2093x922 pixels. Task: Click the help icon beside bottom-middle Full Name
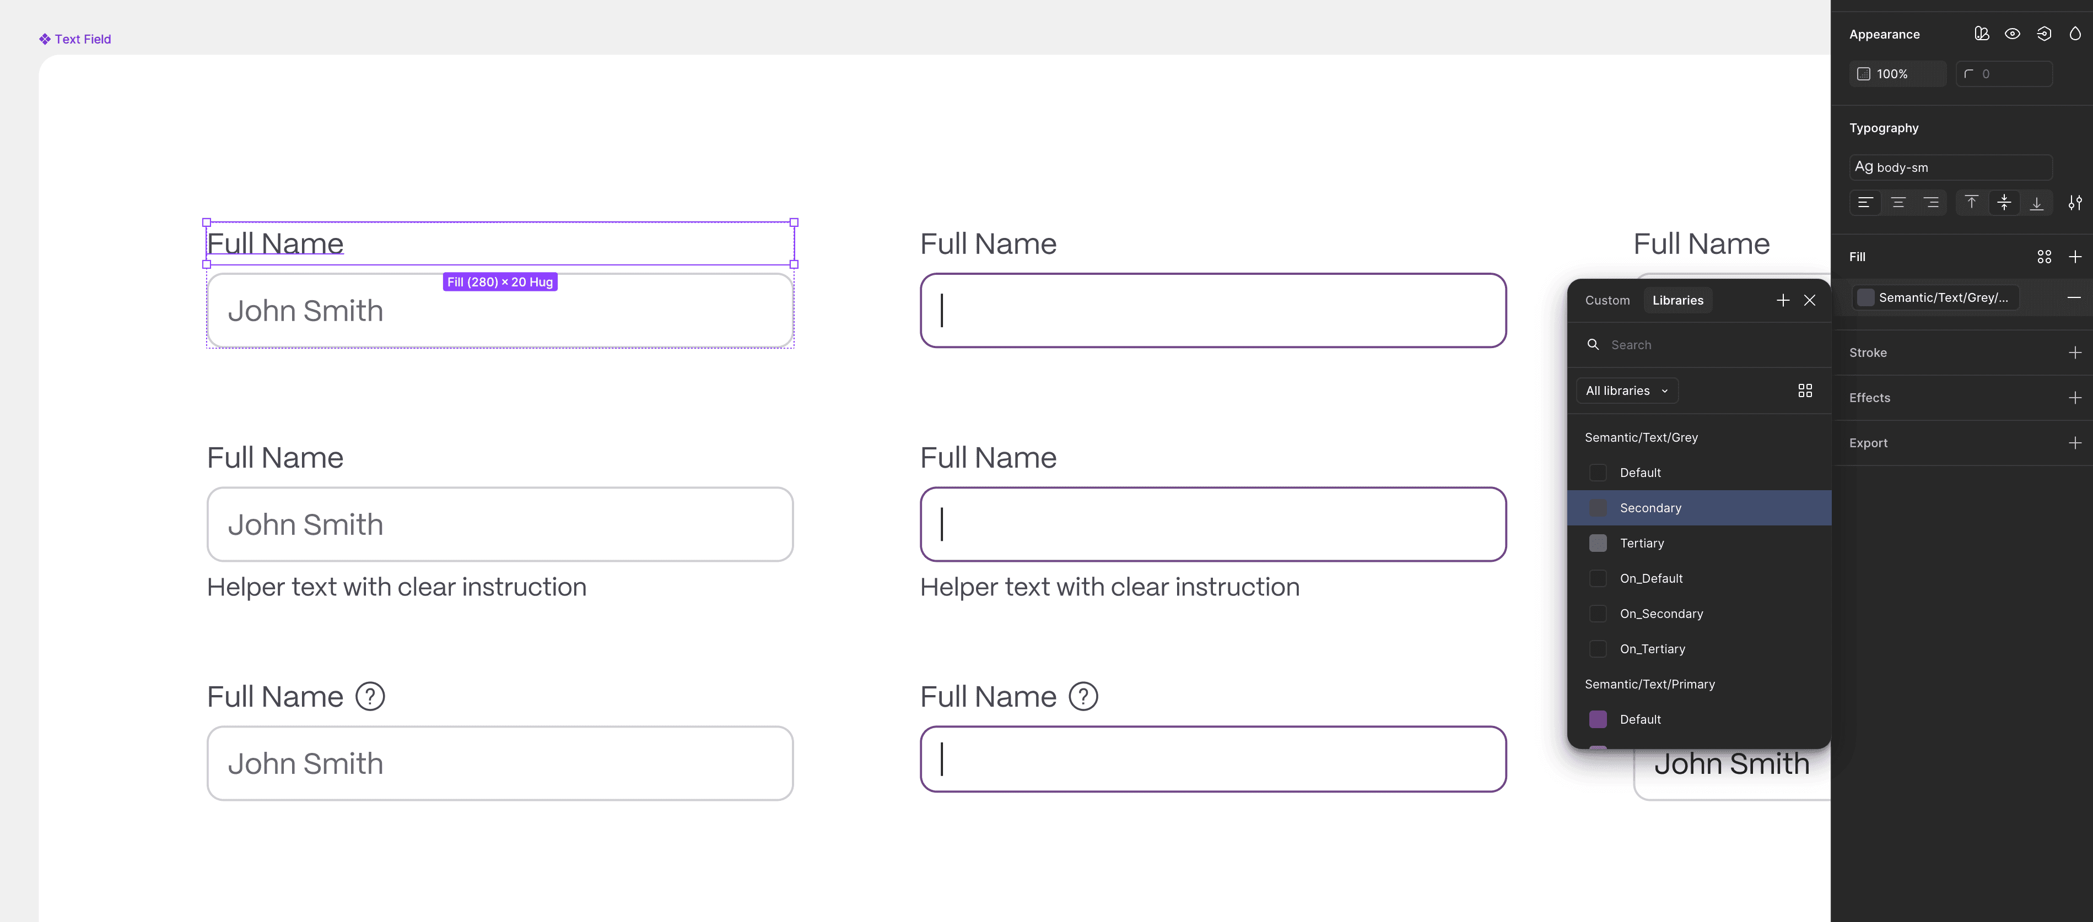pos(1083,696)
